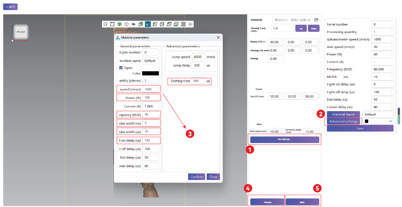Screen dimensions: 402x207
Task: Click the export icon in viewport toolbar
Action: coord(112,24)
